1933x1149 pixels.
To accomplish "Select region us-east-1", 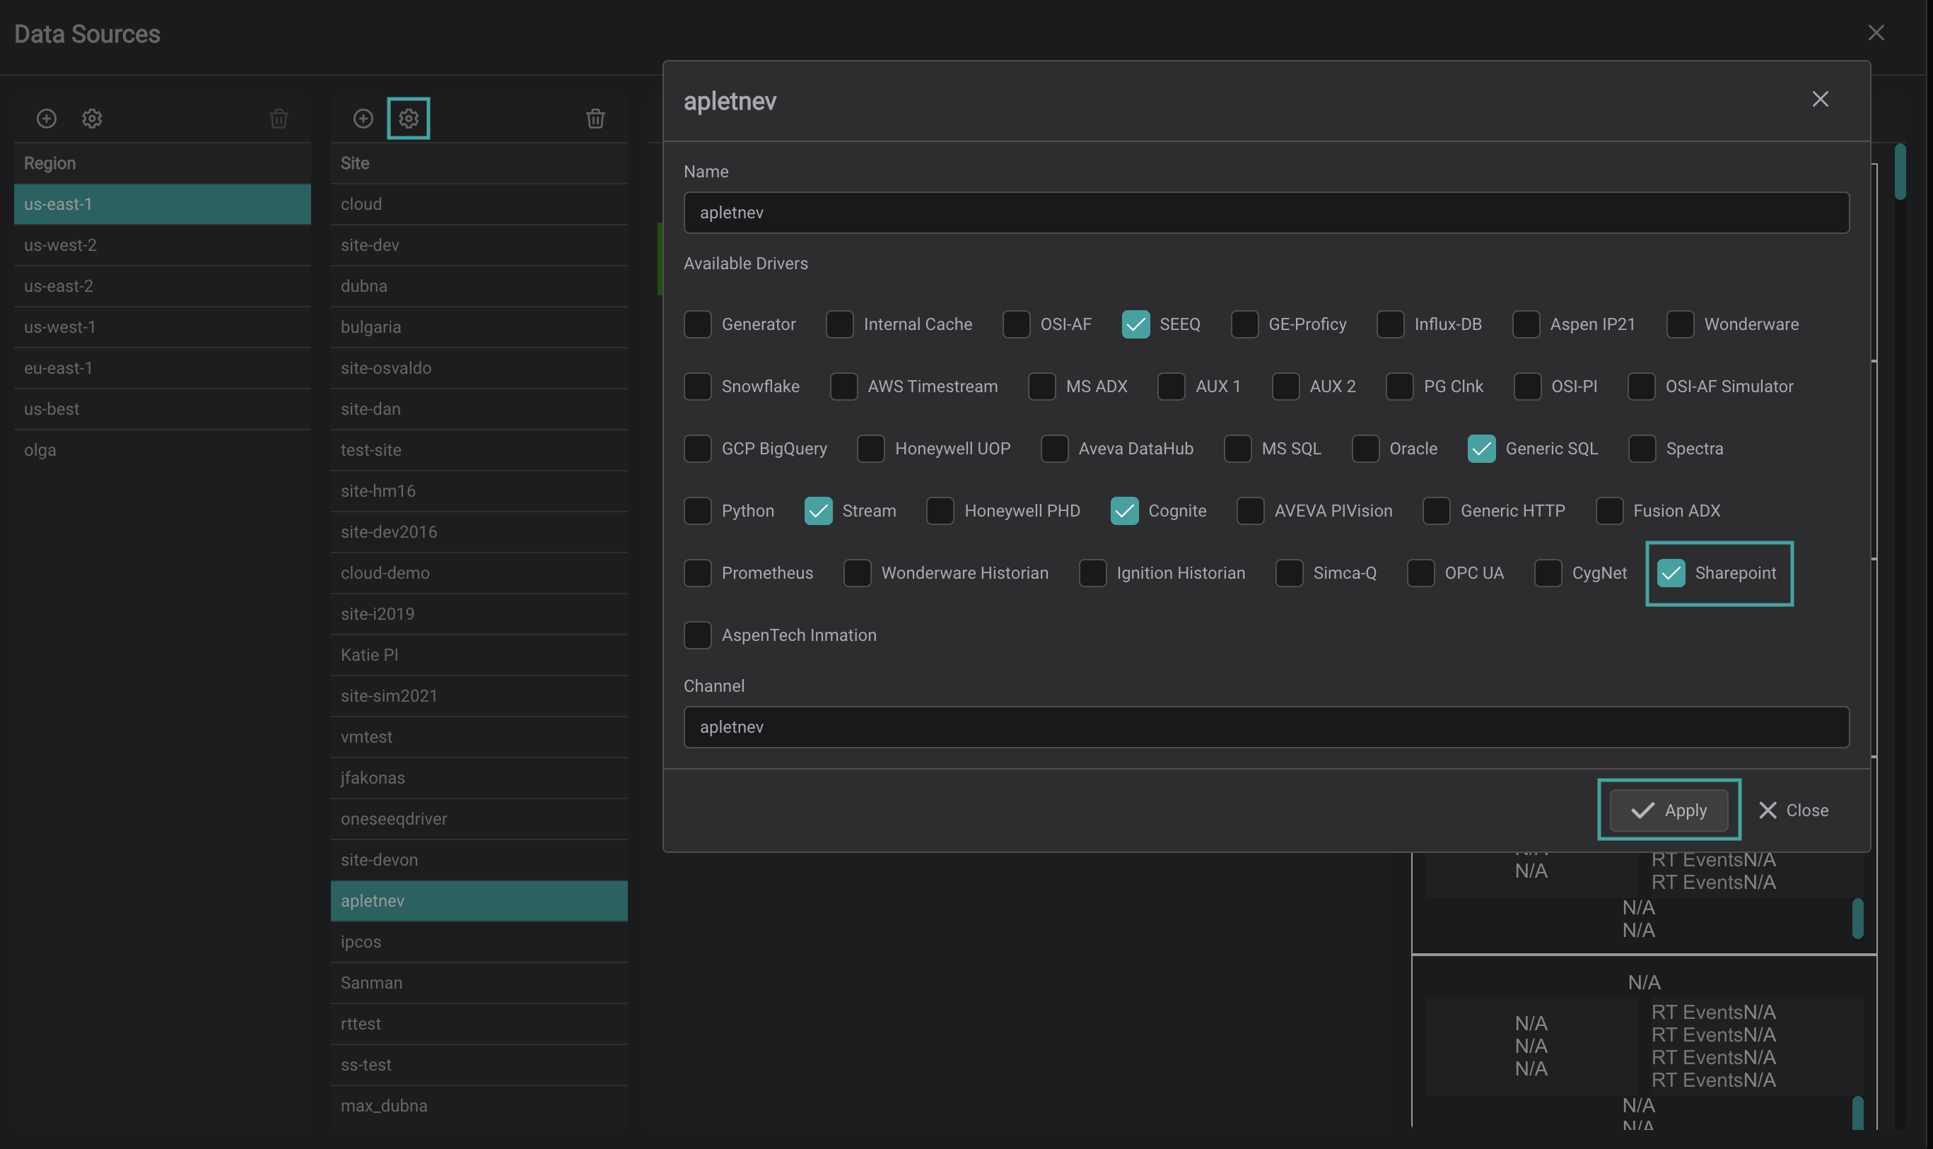I will 163,204.
